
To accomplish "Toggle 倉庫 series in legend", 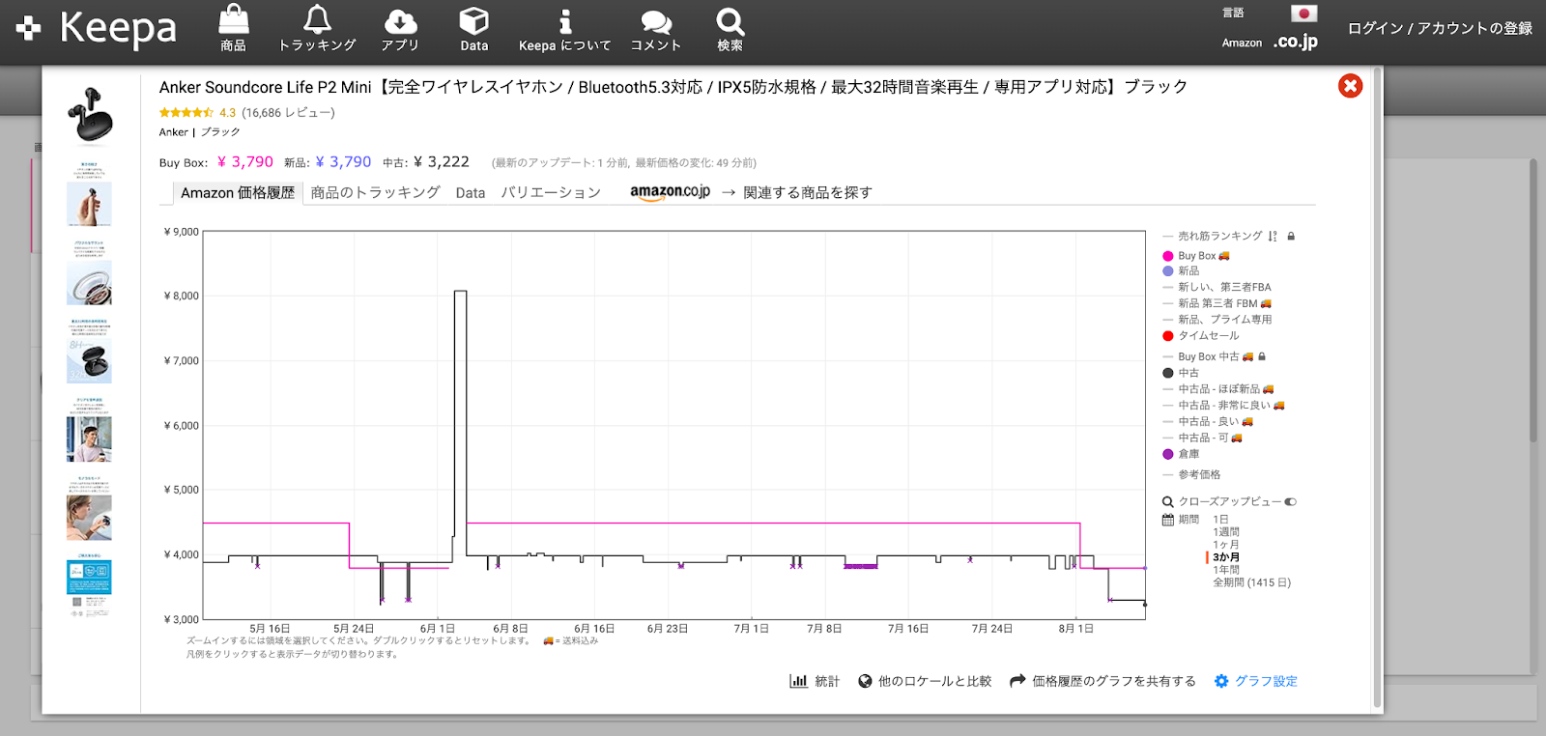I will coord(1181,454).
